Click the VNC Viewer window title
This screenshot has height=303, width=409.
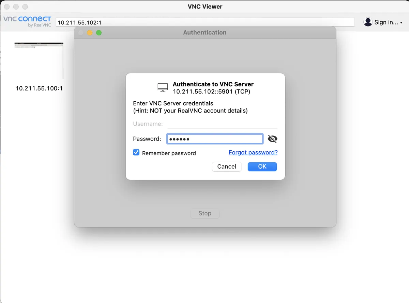tap(204, 6)
